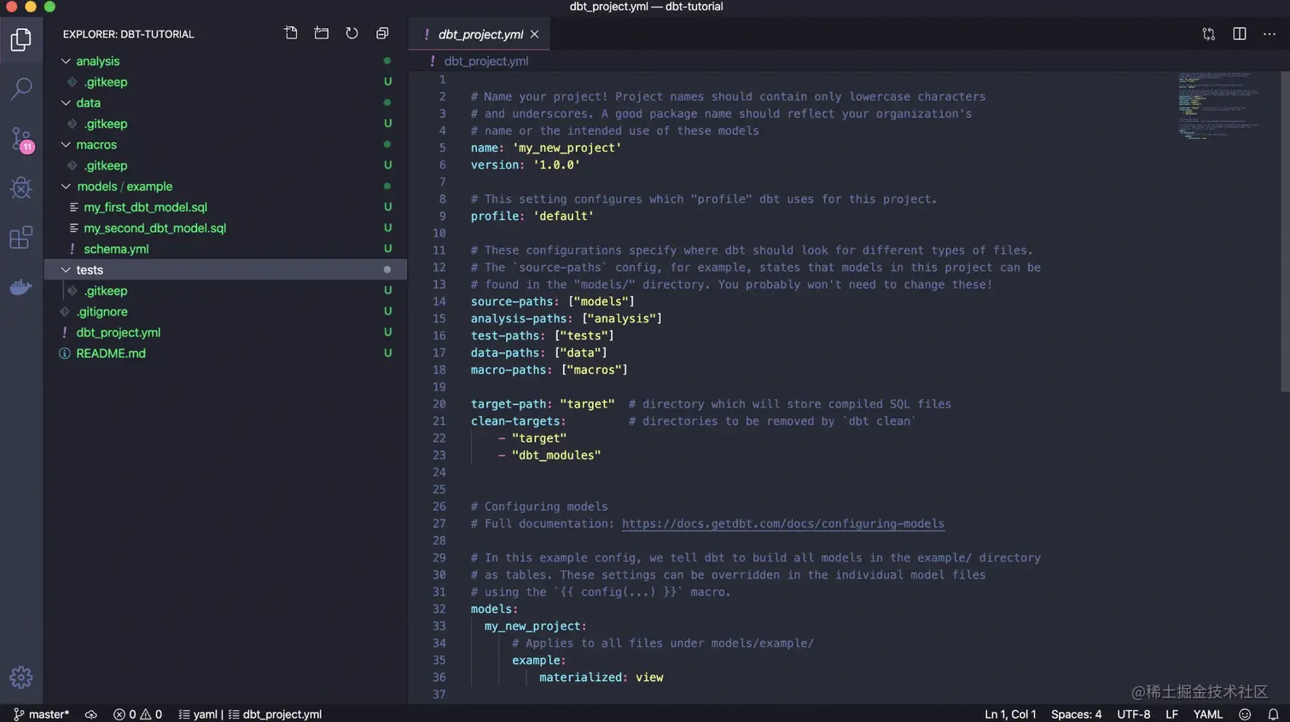Click master* to switch git branches
Image resolution: width=1290 pixels, height=722 pixels.
(41, 714)
